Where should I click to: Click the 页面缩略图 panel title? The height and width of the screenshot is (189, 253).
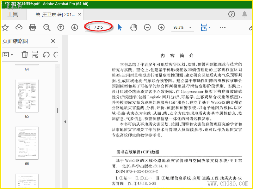click(x=15, y=41)
